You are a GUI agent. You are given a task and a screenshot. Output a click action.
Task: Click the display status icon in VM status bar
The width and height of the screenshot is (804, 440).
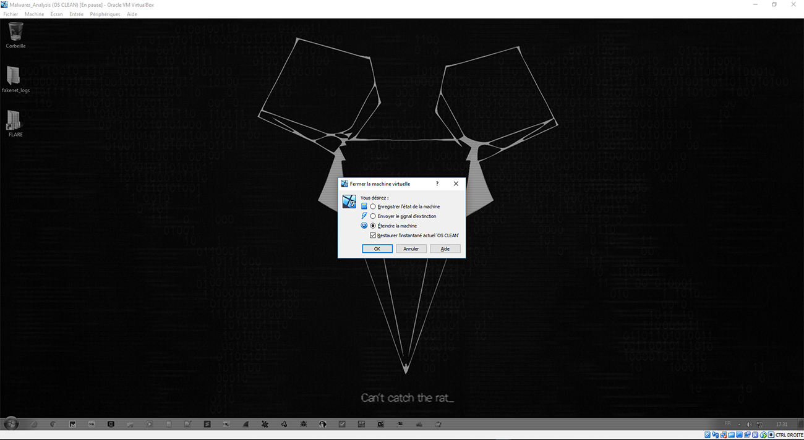739,434
